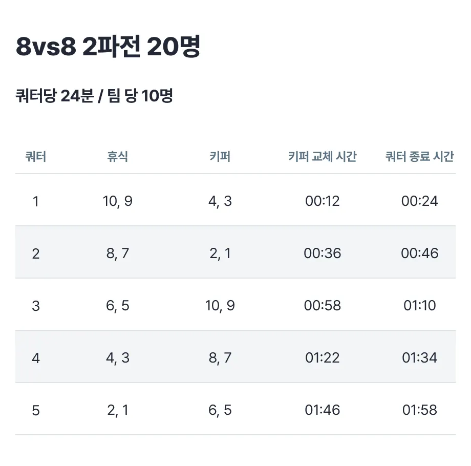Select keeper cell 10, 9 in quarter 3
This screenshot has height=466, width=471.
220,306
